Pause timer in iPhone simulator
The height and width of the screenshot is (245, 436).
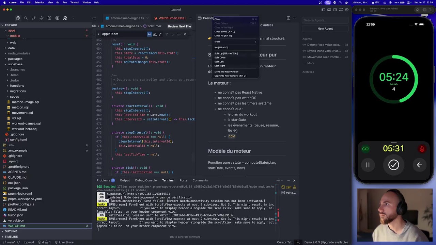368,165
